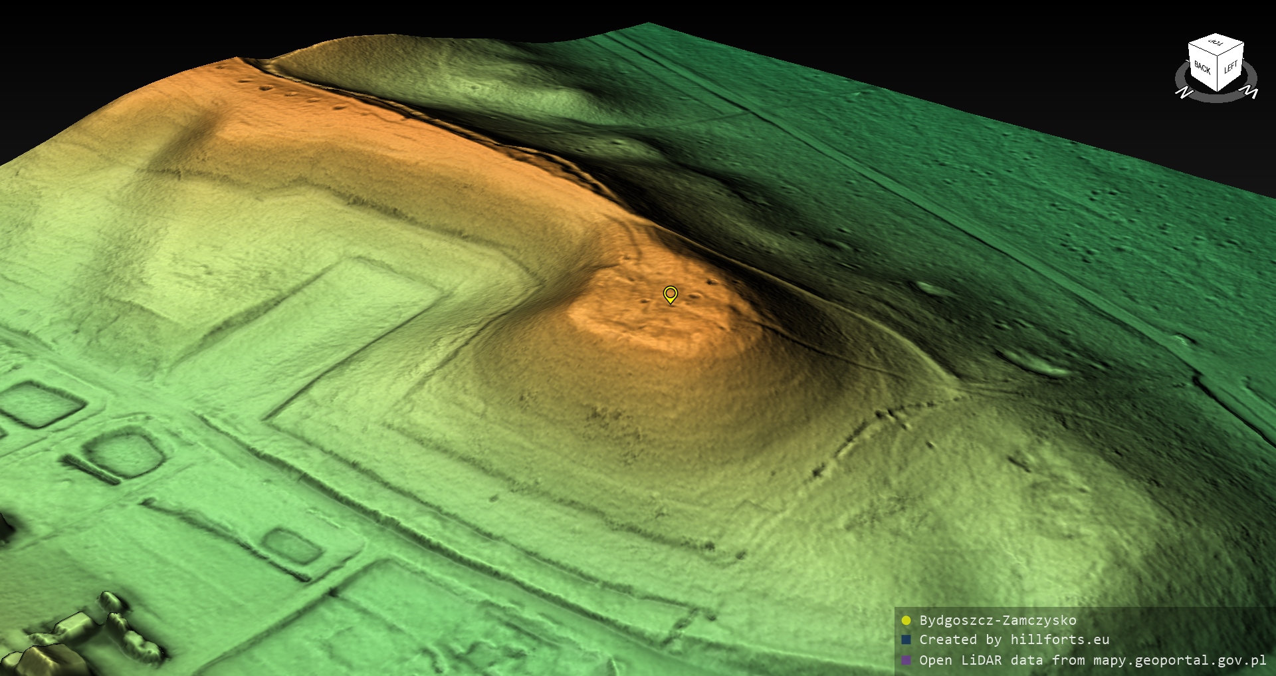Click the TOP face of the navigation cube

tap(1216, 45)
